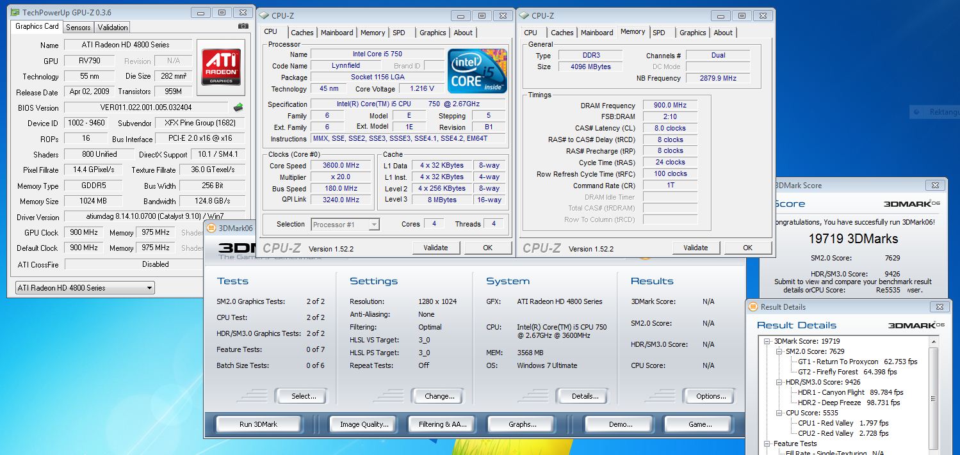Viewport: 960px width, 455px height.
Task: Click the BIOS save chip icon in GPU-Z
Action: pos(238,108)
